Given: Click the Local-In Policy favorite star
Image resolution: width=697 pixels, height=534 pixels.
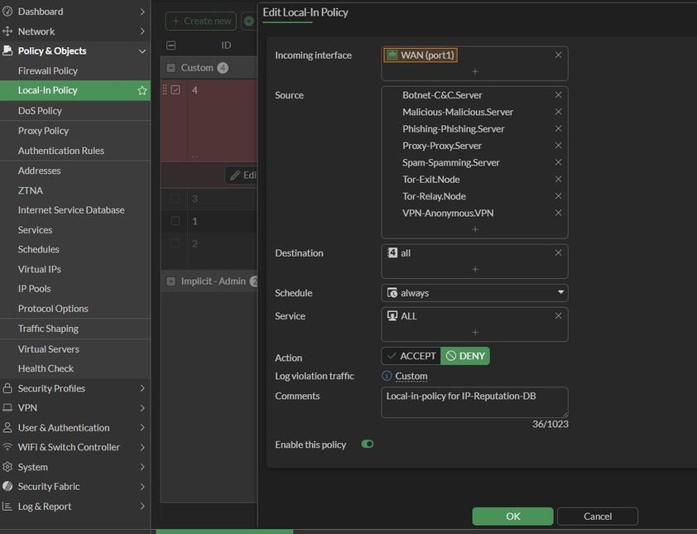Looking at the screenshot, I should 142,90.
